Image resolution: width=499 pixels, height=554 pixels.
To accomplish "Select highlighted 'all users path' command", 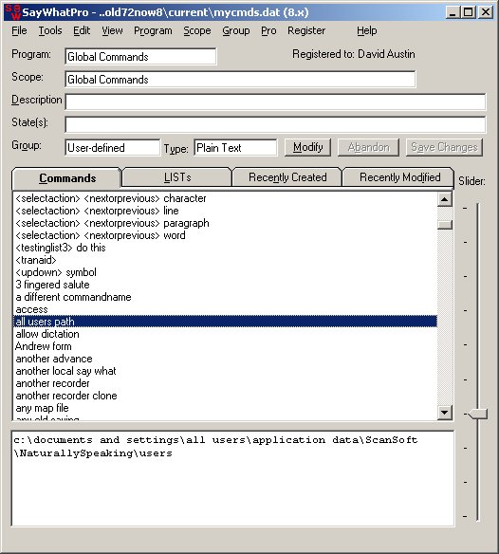I will [x=225, y=322].
